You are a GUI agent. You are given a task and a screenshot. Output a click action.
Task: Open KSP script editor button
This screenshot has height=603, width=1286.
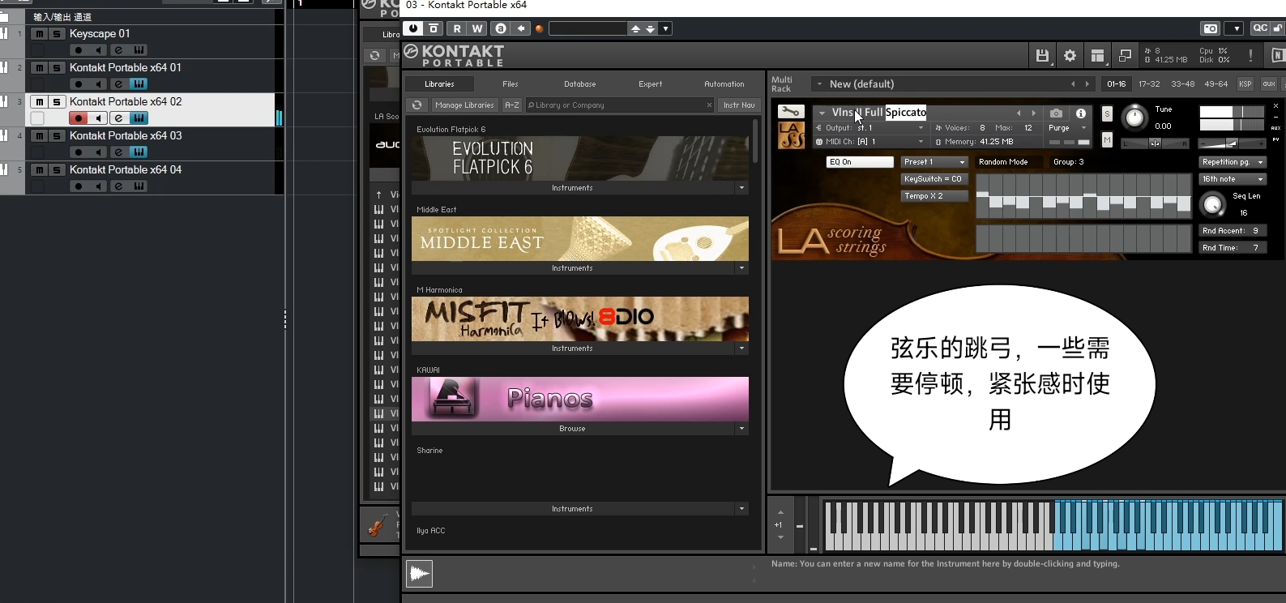[x=1245, y=83]
